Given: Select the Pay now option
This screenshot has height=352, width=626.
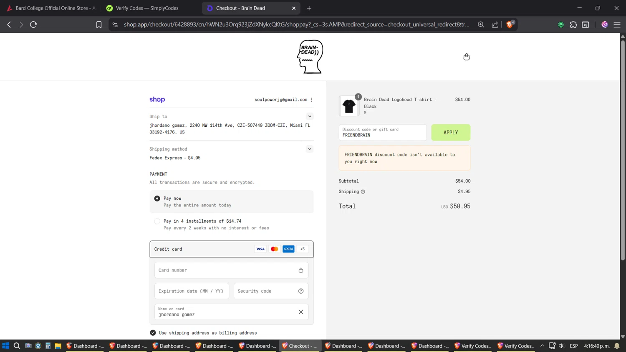Looking at the screenshot, I should pos(157,199).
